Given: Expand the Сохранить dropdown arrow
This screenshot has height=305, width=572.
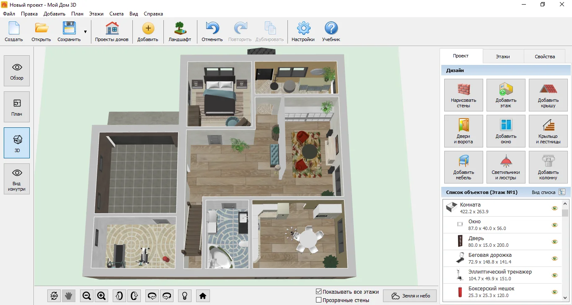Looking at the screenshot, I should pos(85,32).
